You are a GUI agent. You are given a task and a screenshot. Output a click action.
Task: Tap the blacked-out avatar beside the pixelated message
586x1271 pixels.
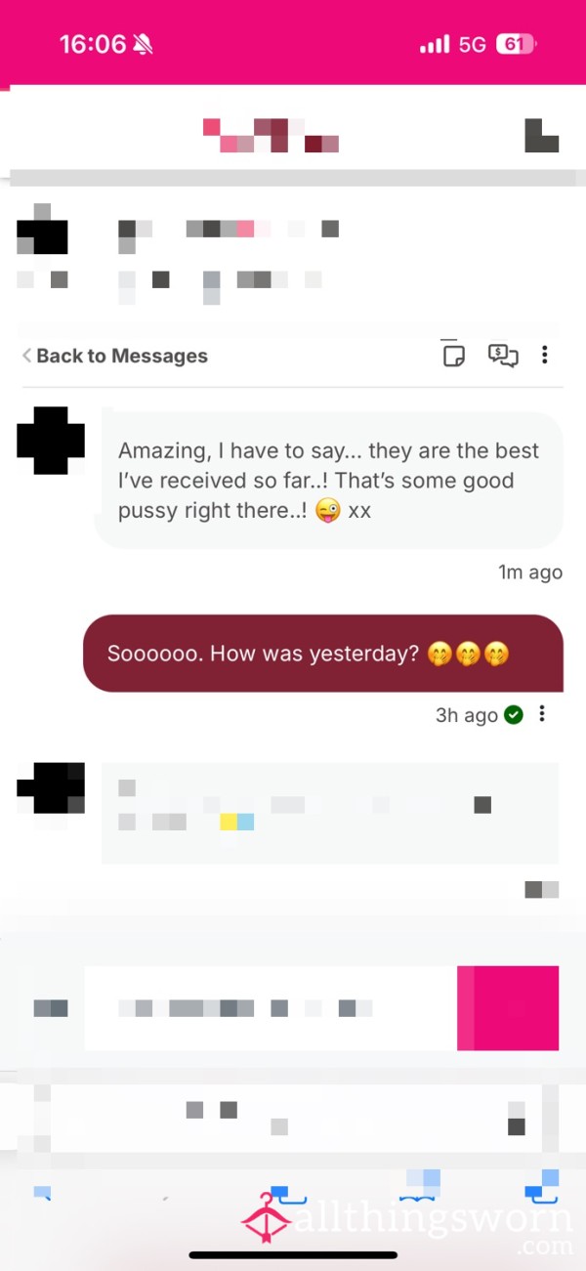click(51, 788)
